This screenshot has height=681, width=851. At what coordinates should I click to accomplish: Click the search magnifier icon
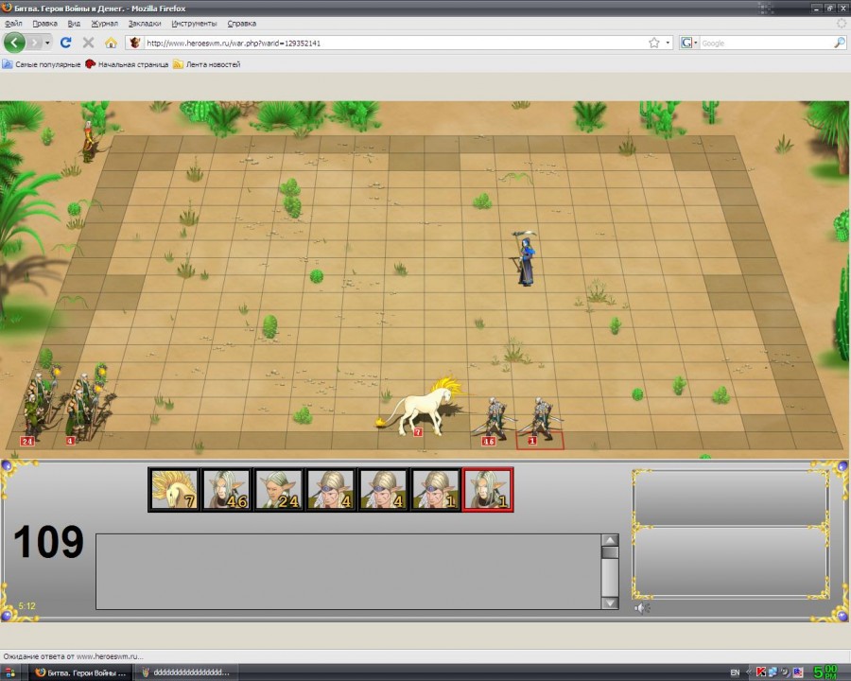(839, 43)
